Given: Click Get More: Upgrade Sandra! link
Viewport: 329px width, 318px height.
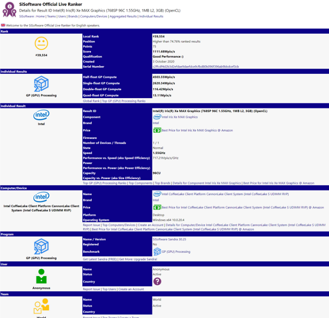Looking at the screenshot, I should click(x=138, y=259).
